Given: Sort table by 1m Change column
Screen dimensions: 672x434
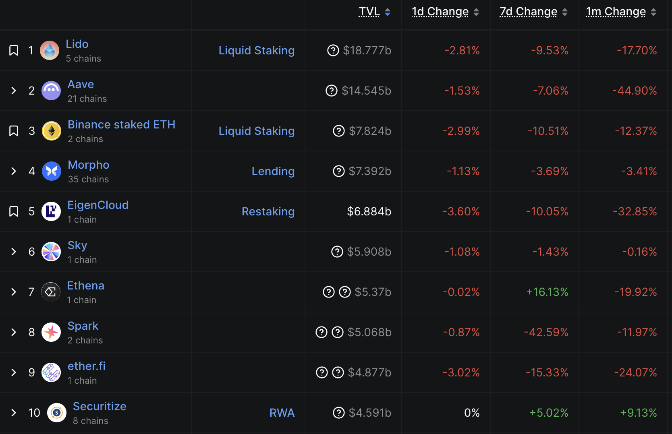Looking at the screenshot, I should click(x=621, y=12).
